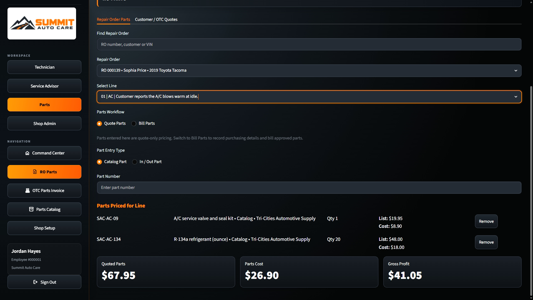This screenshot has width=533, height=300.
Task: Click the SAC-AC-134 part number text
Action: [109, 239]
